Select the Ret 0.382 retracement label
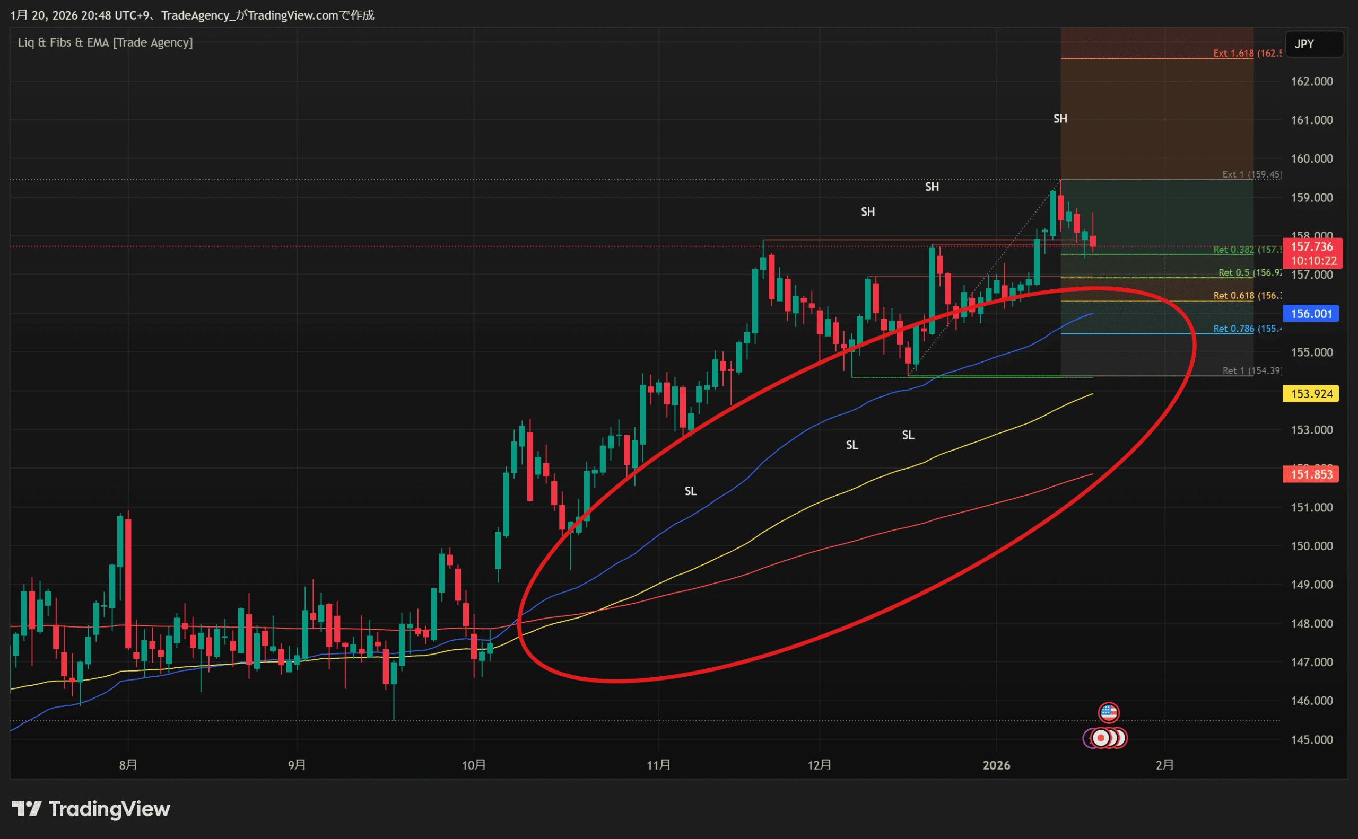This screenshot has height=839, width=1358. coord(1247,250)
